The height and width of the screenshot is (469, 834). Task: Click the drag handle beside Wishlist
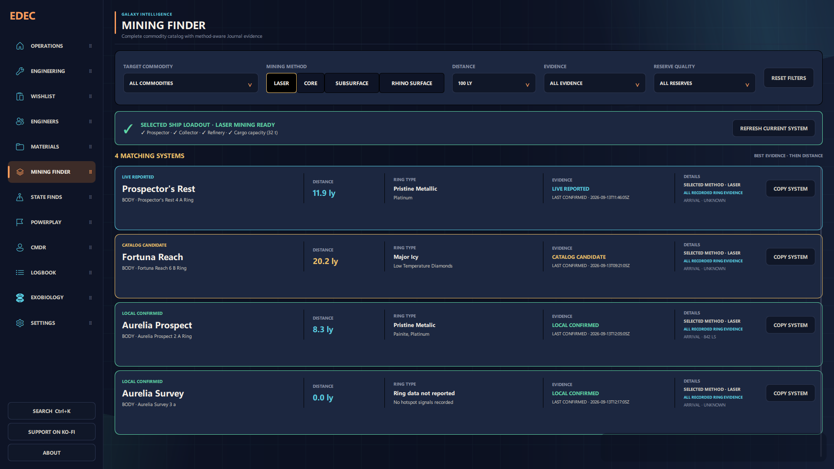90,96
